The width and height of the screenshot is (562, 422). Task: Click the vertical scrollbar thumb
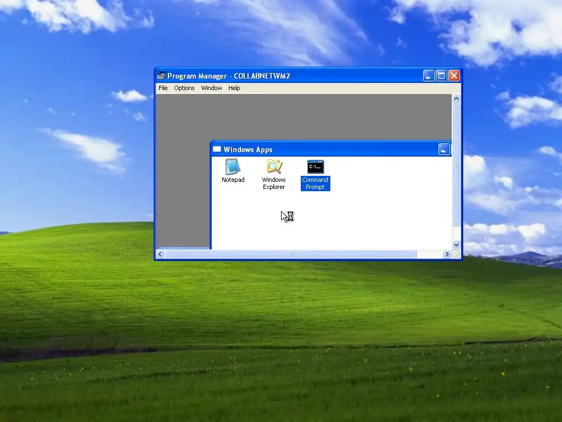pyautogui.click(x=456, y=165)
